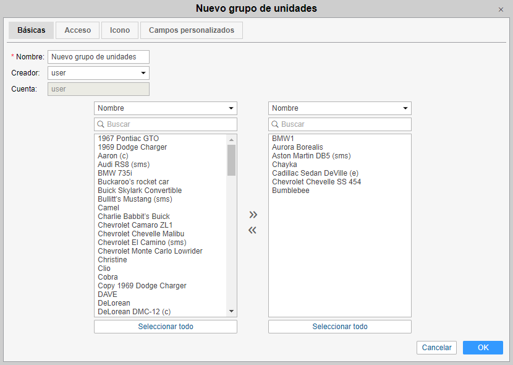Click the right Buscar search box

pyautogui.click(x=344, y=124)
